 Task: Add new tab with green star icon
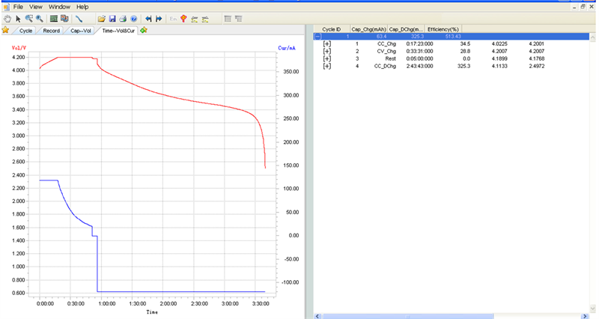point(144,30)
